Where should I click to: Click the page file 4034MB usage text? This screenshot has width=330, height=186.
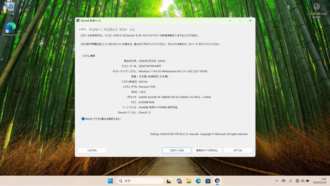158,107
